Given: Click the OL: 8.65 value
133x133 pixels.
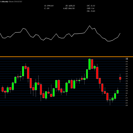Looking at the screenshot, I should [91, 11].
